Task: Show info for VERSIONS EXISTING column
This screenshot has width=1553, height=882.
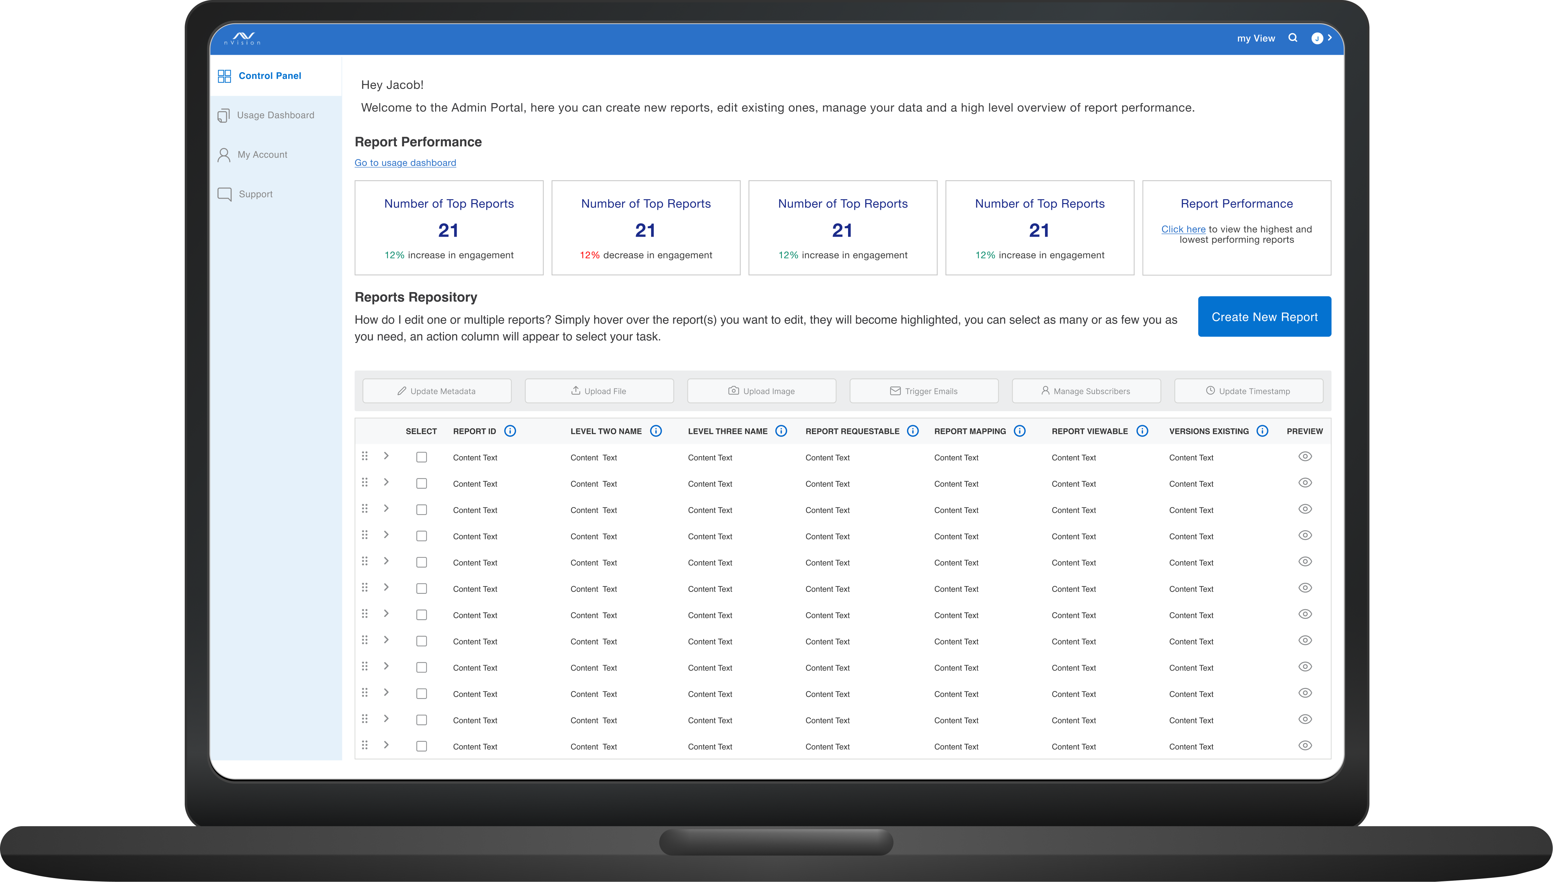Action: coord(1262,431)
